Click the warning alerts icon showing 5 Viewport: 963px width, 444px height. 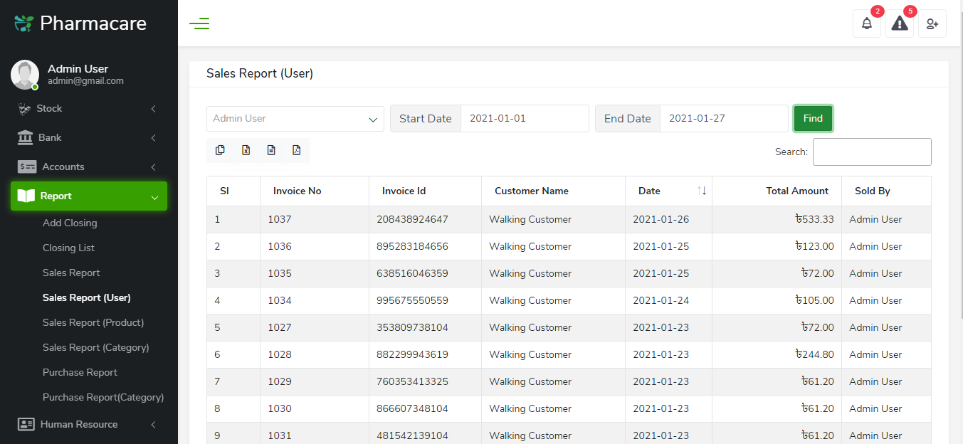point(899,23)
